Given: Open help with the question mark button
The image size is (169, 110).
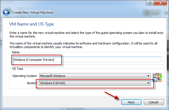Looking at the screenshot, I should (x=150, y=3).
